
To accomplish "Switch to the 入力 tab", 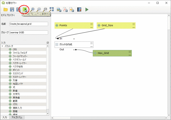I will click(5, 117).
